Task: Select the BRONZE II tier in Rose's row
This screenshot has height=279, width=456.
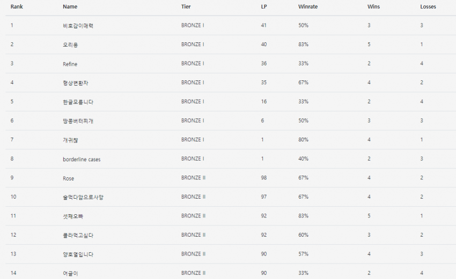Action: [x=193, y=178]
